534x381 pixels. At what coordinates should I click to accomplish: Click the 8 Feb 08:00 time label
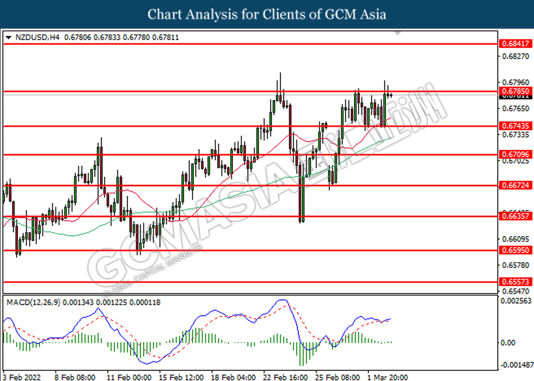(75, 377)
